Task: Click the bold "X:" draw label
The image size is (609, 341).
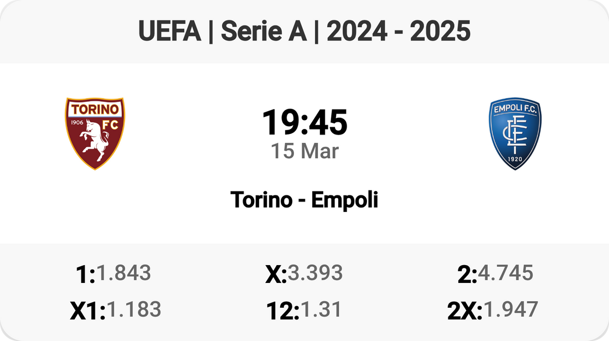Action: pos(276,274)
